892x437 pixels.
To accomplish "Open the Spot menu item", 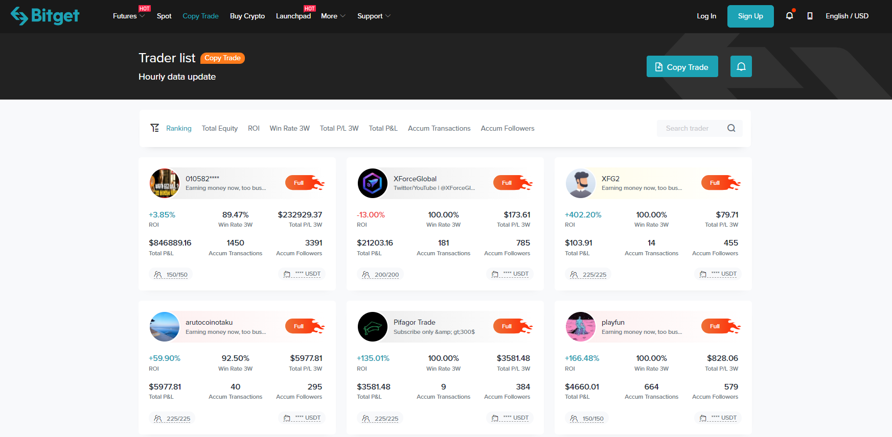I will pos(164,16).
